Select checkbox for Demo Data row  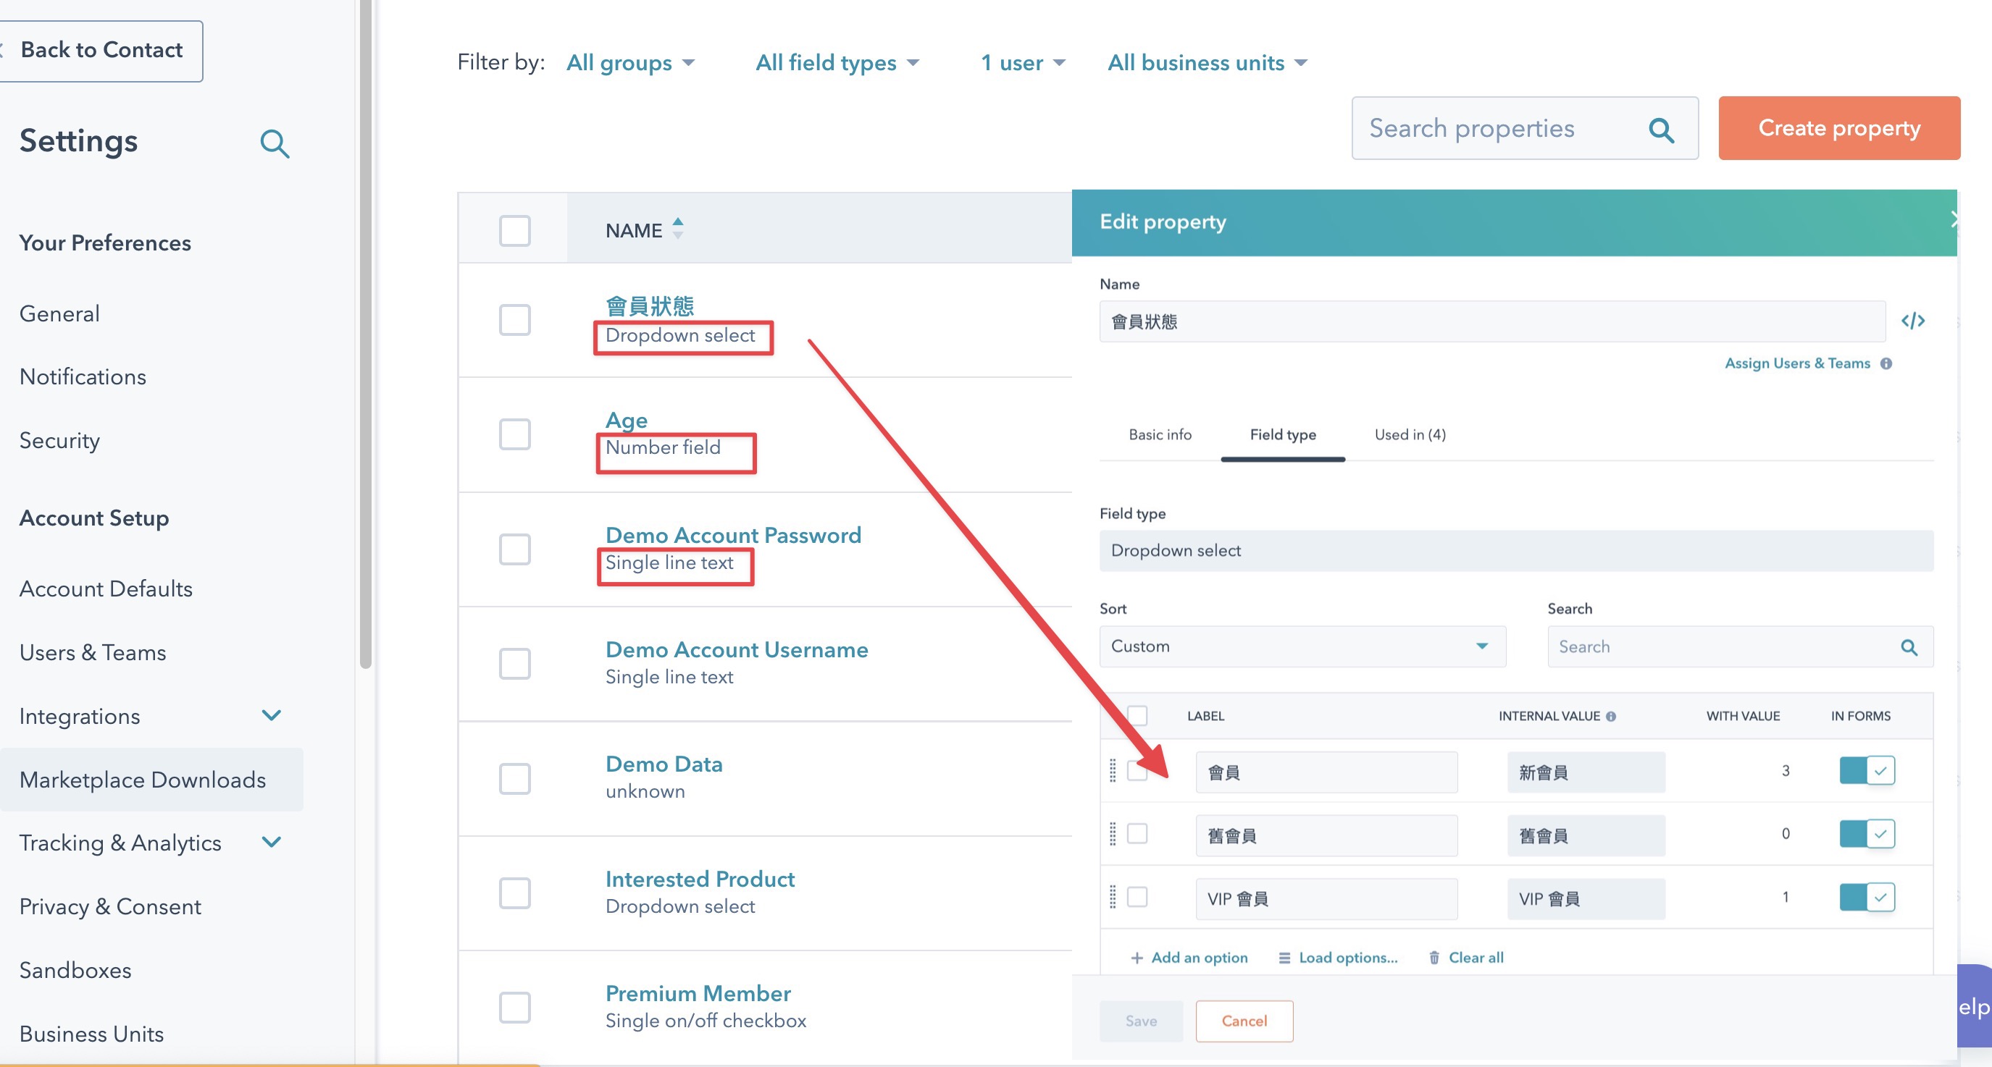coord(514,779)
